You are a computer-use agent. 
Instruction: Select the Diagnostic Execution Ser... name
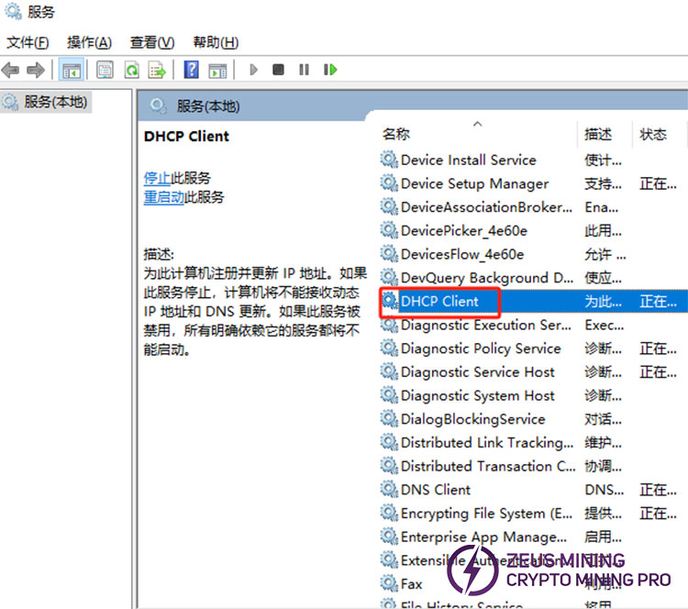pyautogui.click(x=485, y=325)
